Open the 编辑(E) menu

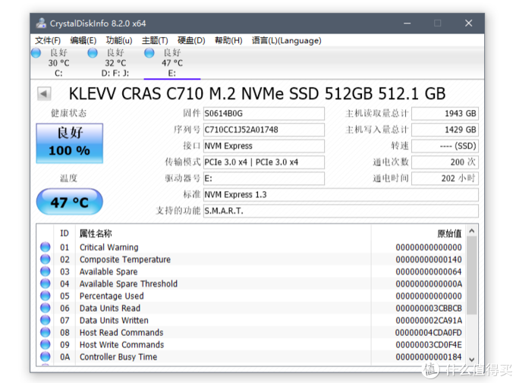point(83,40)
